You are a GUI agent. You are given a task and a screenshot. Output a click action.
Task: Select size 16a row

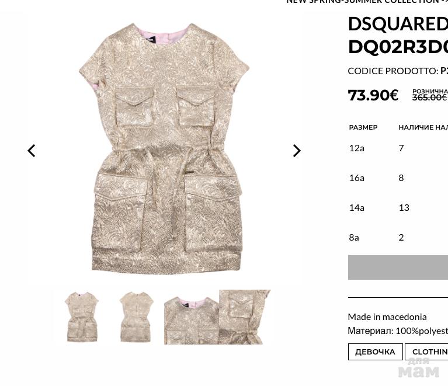(398, 178)
